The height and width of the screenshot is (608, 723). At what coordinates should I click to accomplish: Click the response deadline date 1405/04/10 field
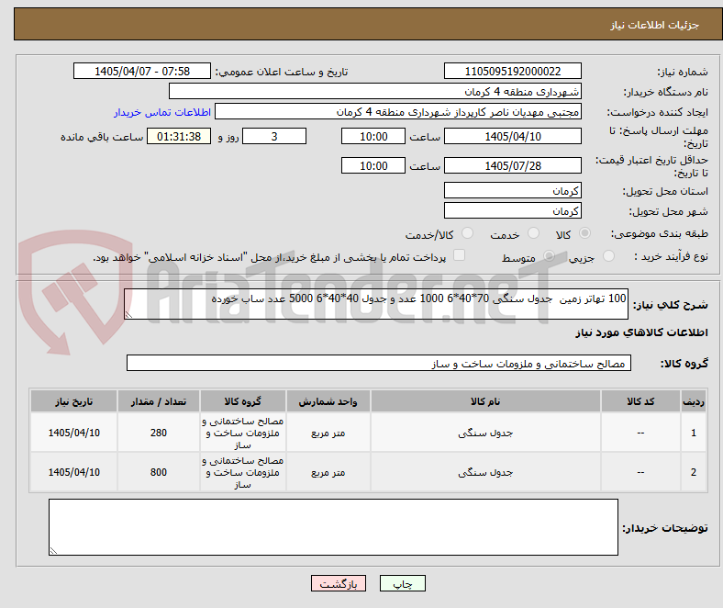(x=513, y=137)
